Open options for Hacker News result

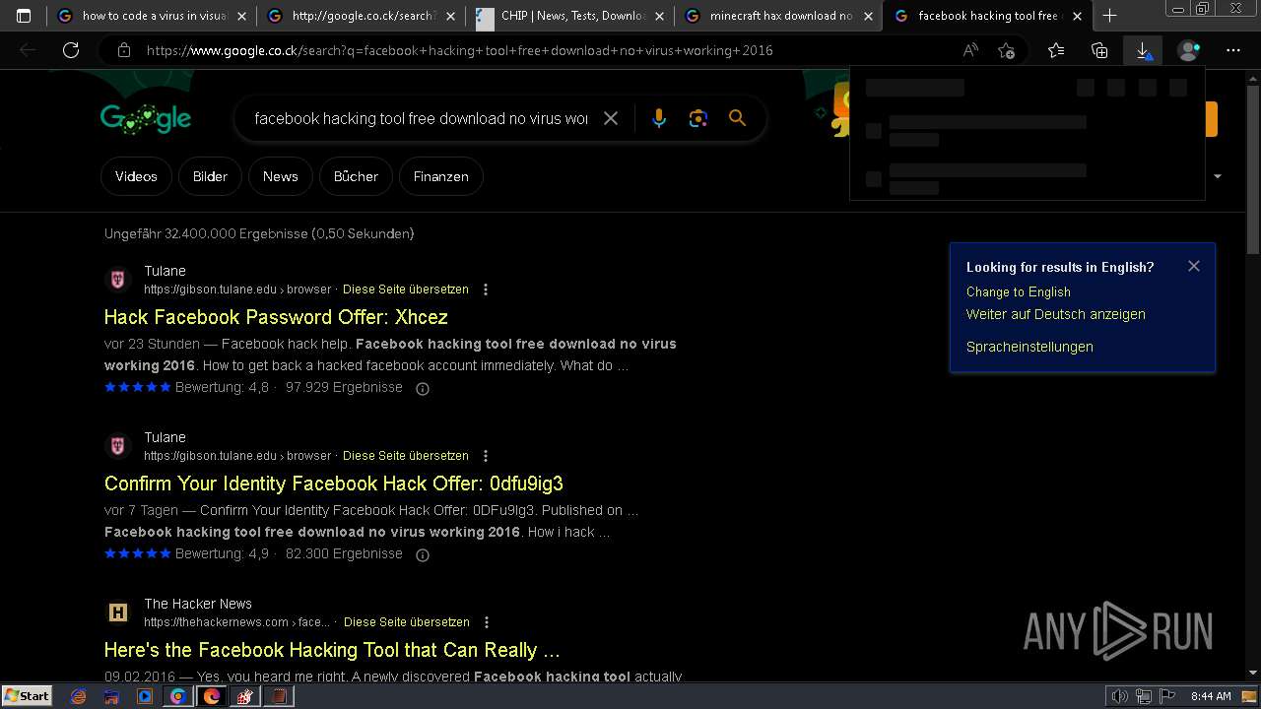pyautogui.click(x=487, y=622)
